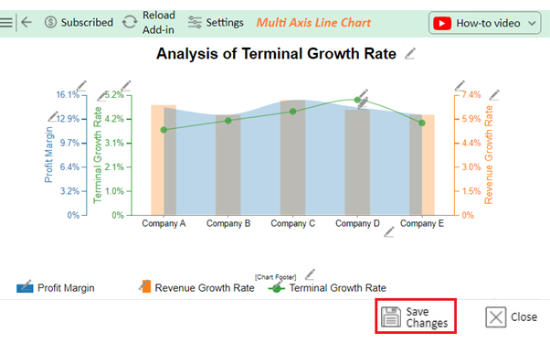
Task: Click the Company A axis label
Action: [164, 223]
